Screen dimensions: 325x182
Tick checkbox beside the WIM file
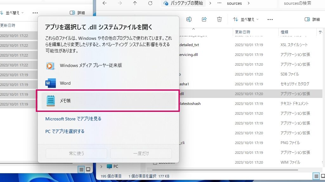click(155, 163)
